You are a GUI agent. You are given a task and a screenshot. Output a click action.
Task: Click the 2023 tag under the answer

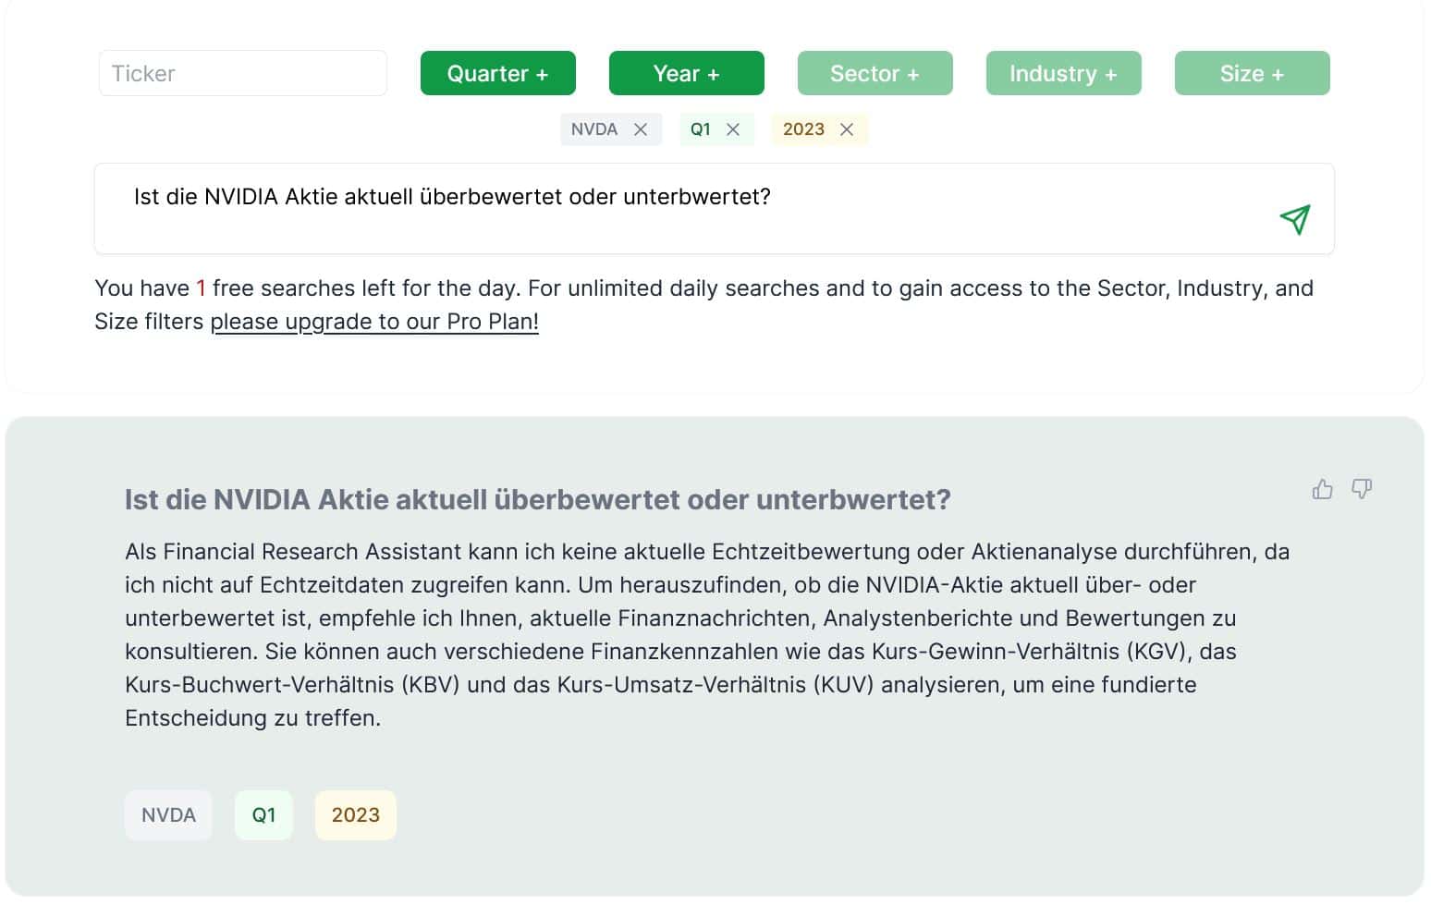pyautogui.click(x=356, y=815)
